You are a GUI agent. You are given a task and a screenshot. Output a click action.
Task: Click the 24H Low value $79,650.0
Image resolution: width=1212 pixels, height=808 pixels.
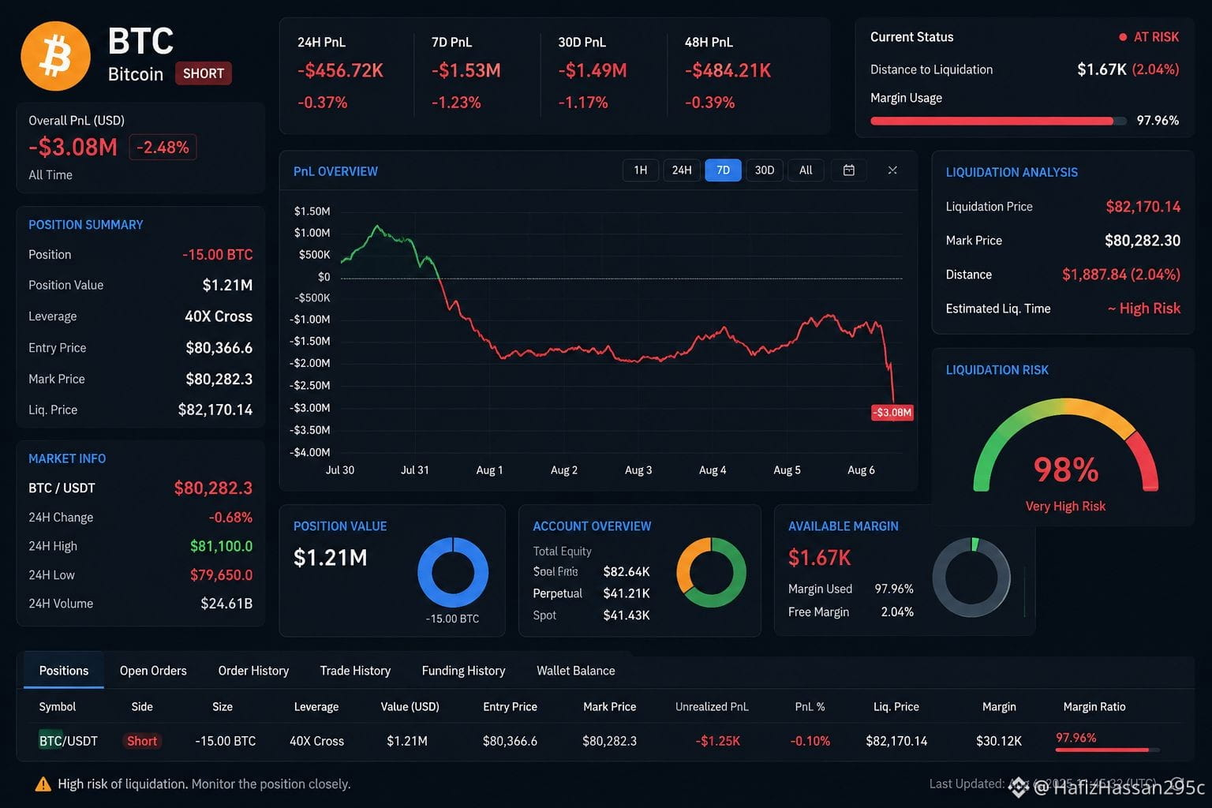[x=222, y=575]
